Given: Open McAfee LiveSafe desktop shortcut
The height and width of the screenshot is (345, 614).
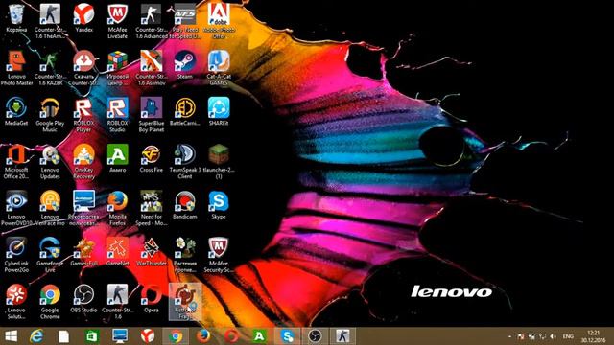Looking at the screenshot, I should click(117, 21).
